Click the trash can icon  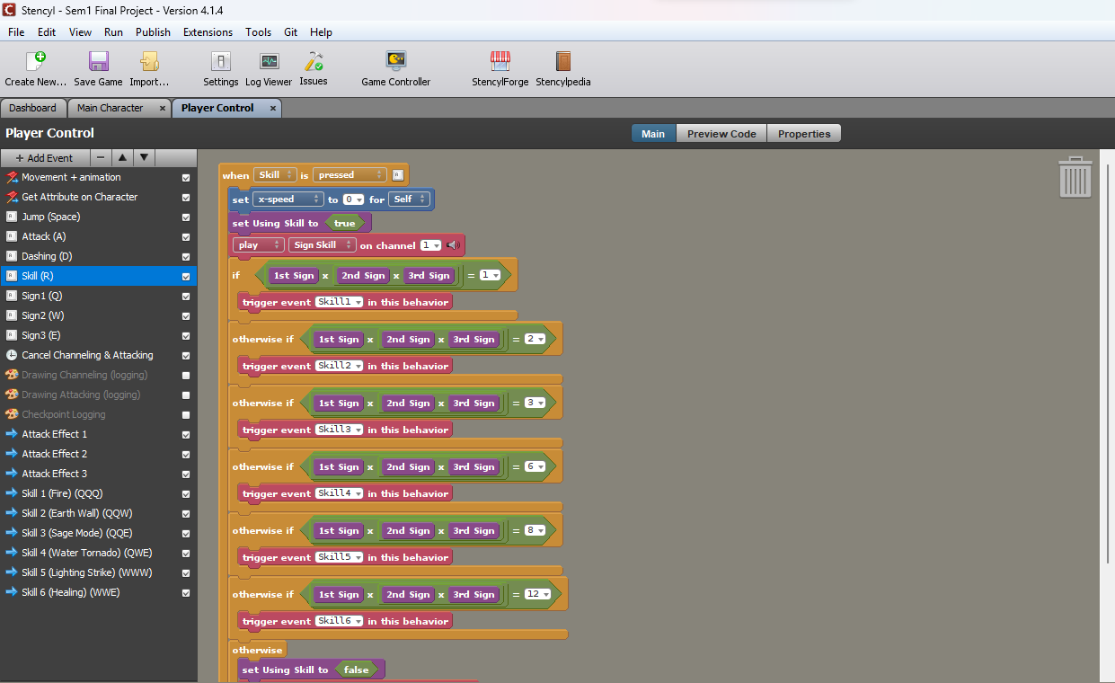coord(1075,177)
